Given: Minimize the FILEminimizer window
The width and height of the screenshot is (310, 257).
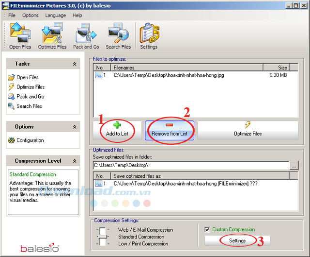Looking at the screenshot, I should coord(289,5).
